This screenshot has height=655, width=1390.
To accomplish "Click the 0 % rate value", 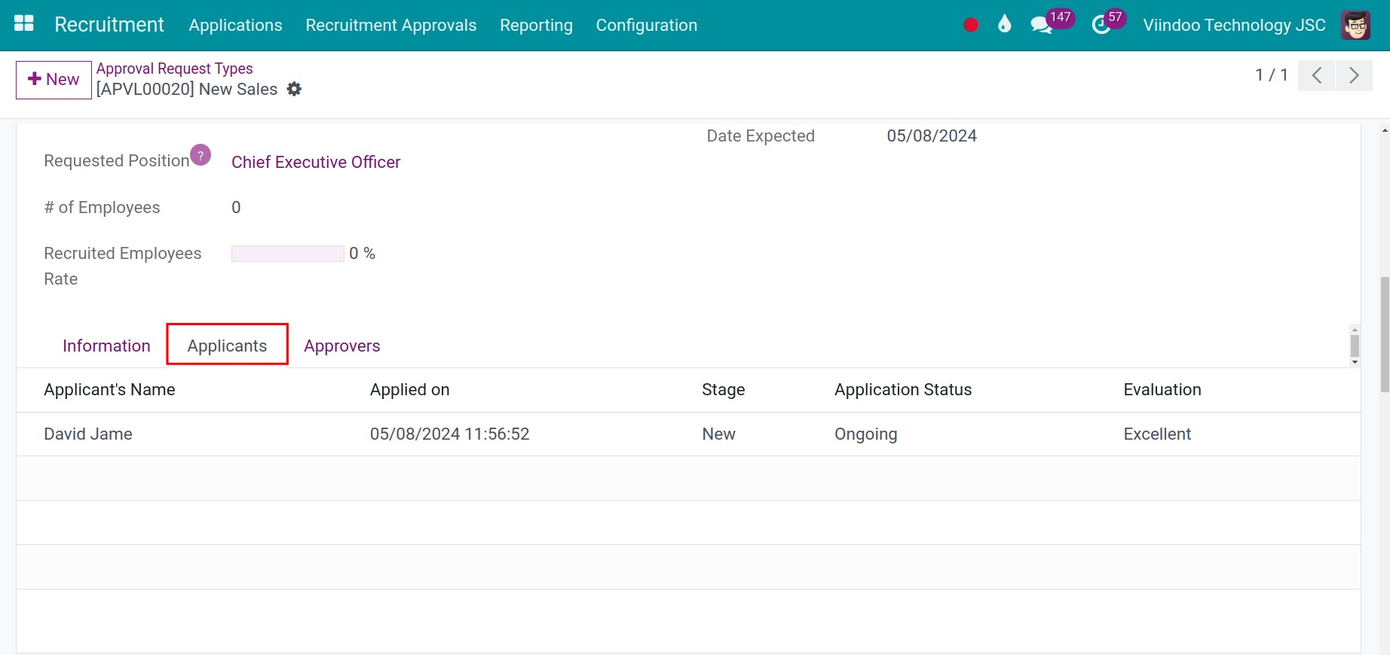I will tap(362, 254).
